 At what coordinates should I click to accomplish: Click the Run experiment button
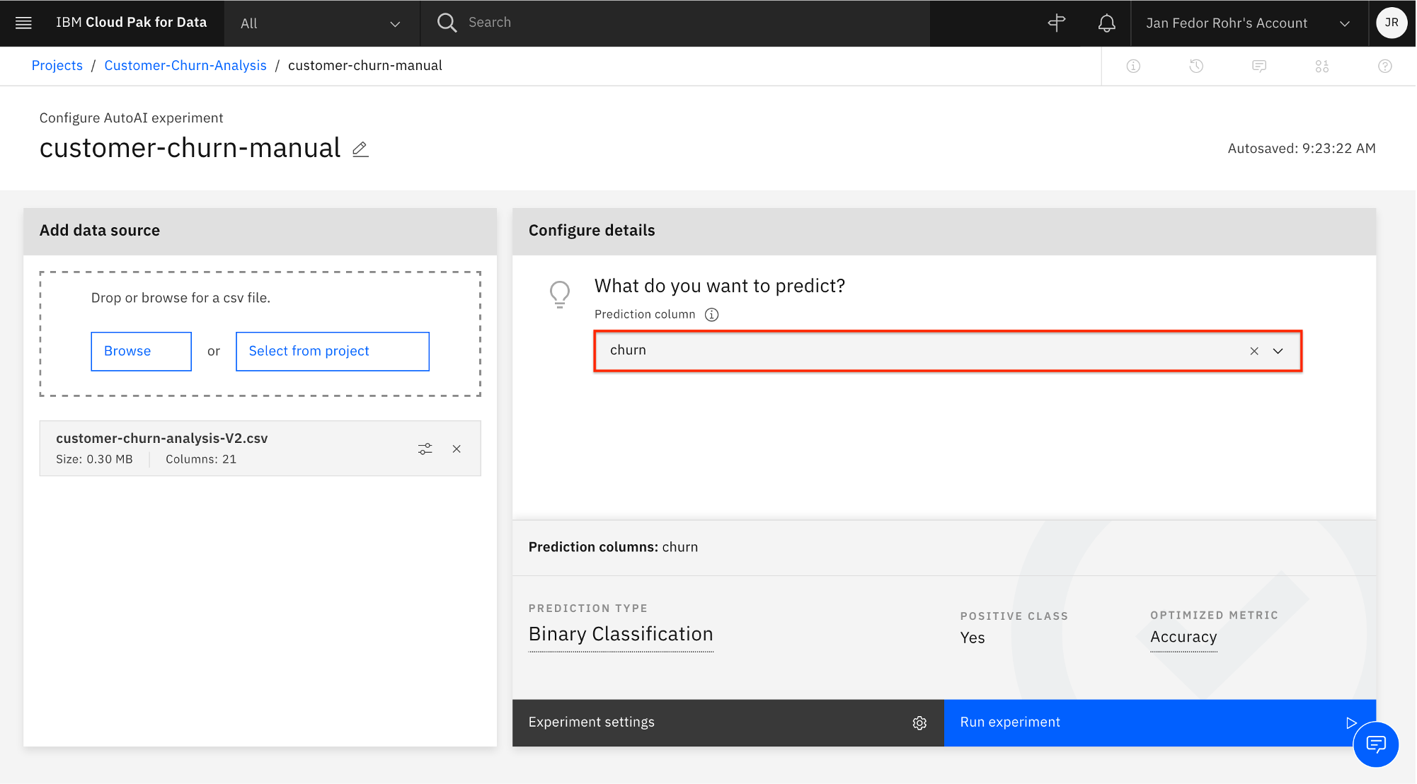click(1010, 722)
